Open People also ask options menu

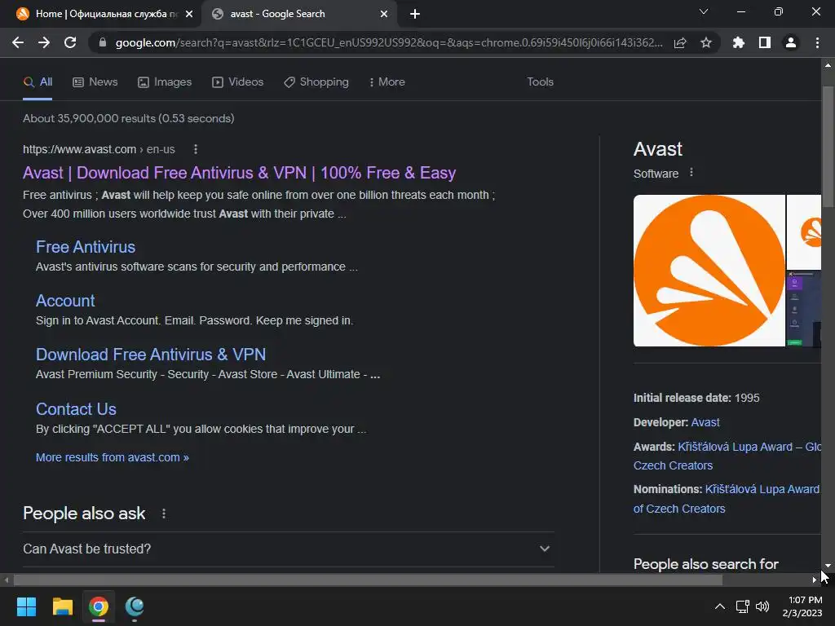click(163, 514)
